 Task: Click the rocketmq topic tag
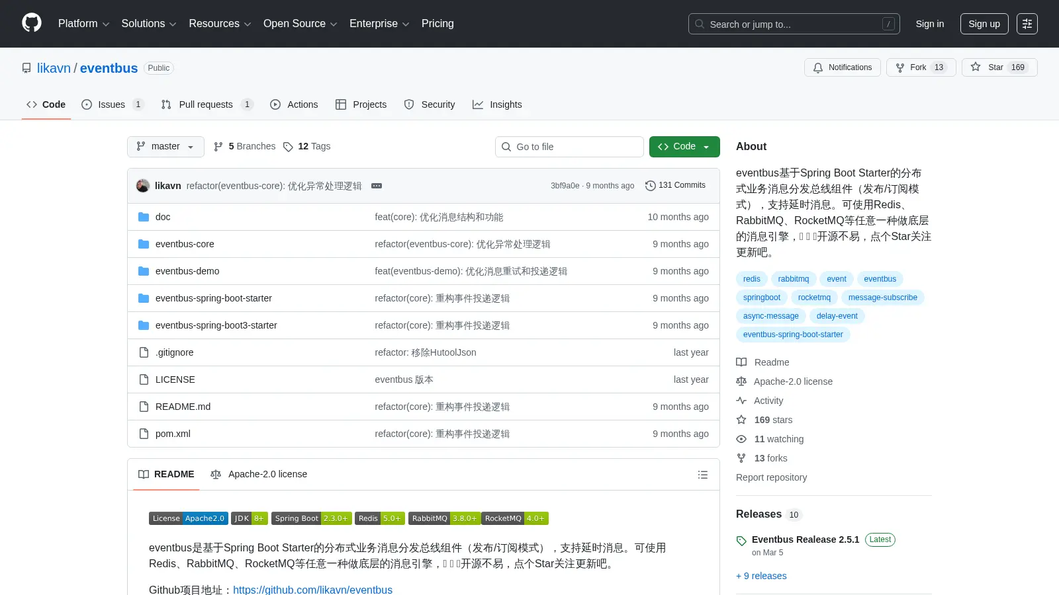814,297
